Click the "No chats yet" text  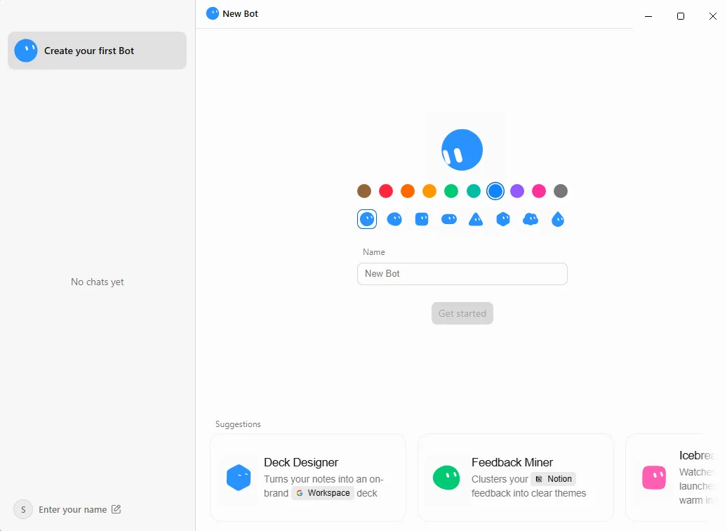click(98, 282)
